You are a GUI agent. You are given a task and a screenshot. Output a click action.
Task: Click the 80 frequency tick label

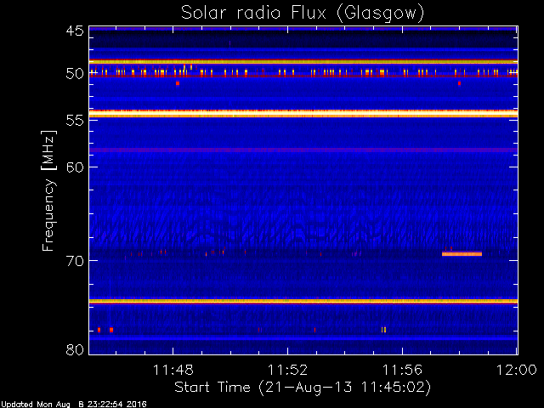(75, 349)
